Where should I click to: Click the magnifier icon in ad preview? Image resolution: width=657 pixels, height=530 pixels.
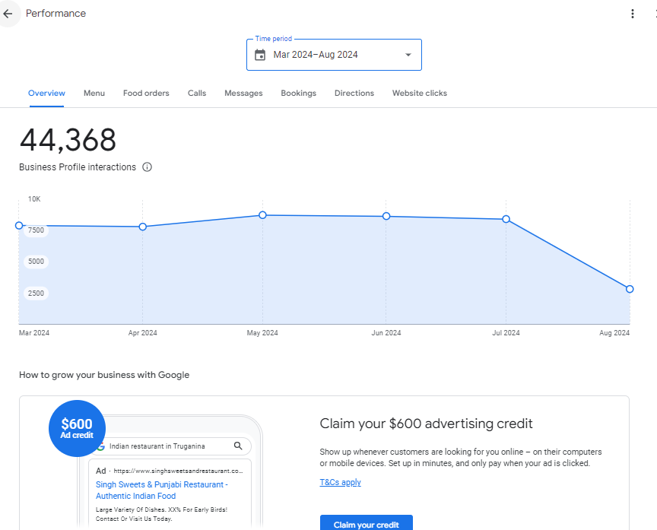[x=238, y=446]
